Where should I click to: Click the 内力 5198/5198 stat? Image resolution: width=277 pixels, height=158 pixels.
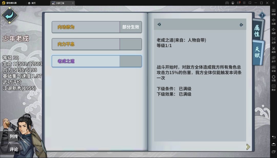(x=20, y=70)
